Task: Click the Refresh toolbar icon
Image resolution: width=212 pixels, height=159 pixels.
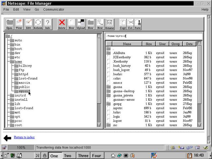Action: [38, 24]
